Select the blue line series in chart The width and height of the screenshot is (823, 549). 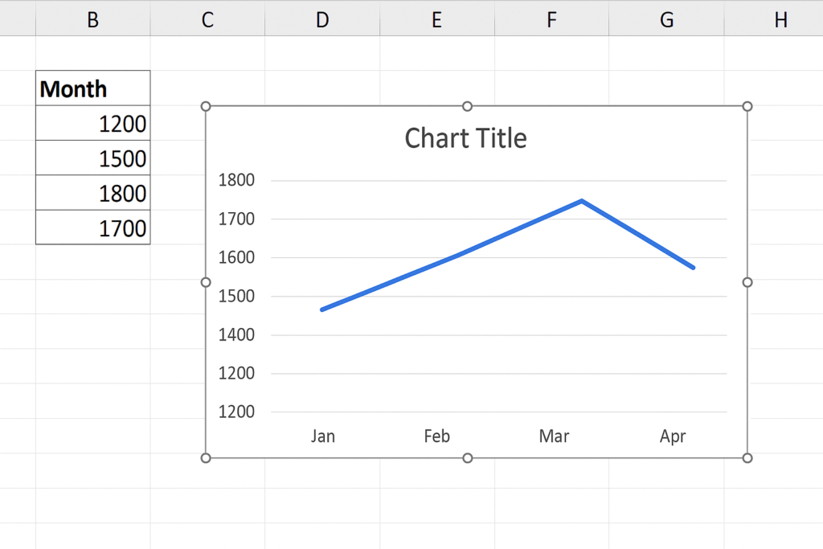(452, 257)
